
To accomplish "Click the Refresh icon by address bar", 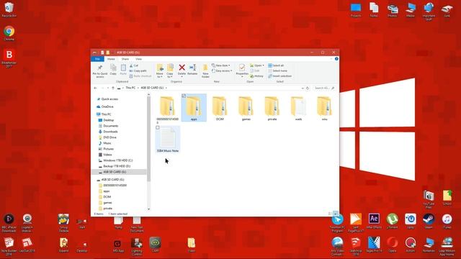I will click(308, 88).
